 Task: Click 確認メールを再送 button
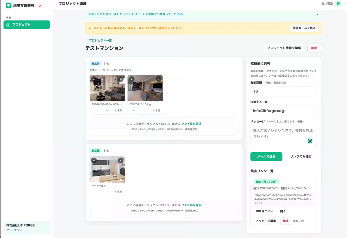click(x=304, y=28)
